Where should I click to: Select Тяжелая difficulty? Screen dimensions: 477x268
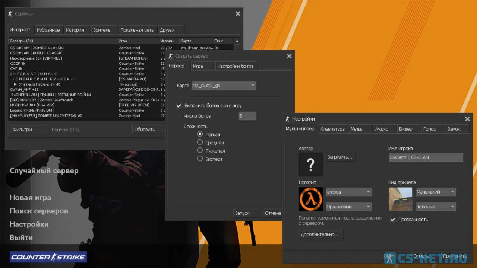200,150
